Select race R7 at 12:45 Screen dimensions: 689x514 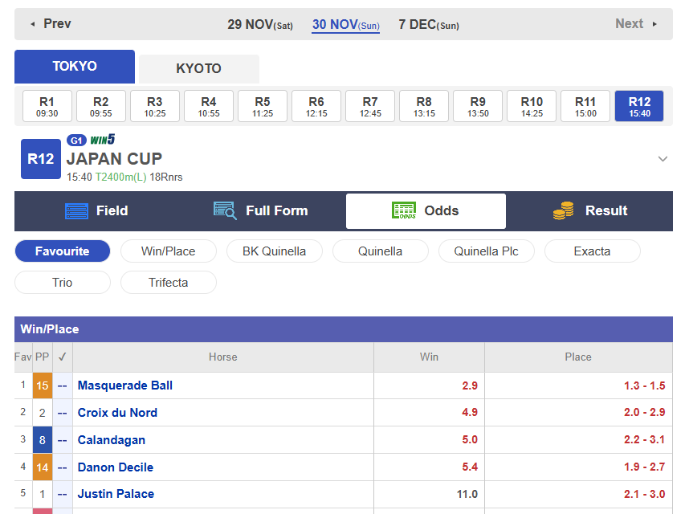370,106
